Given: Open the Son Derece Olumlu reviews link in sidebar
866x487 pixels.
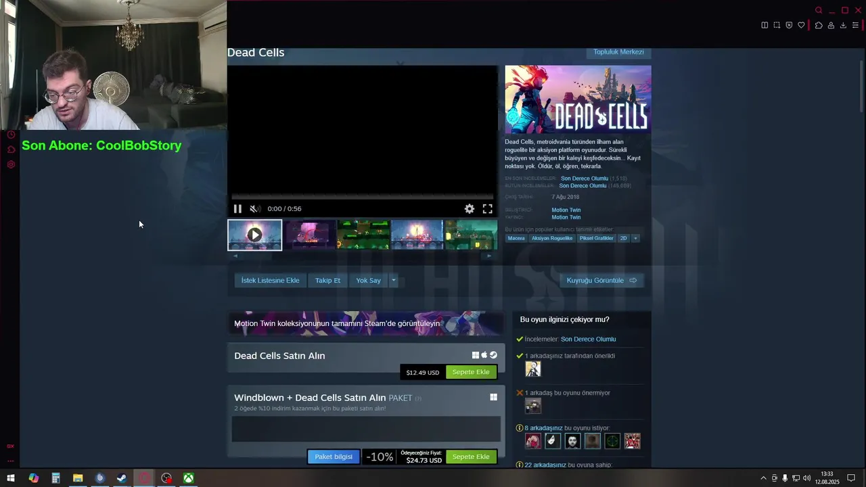Looking at the screenshot, I should 588,340.
